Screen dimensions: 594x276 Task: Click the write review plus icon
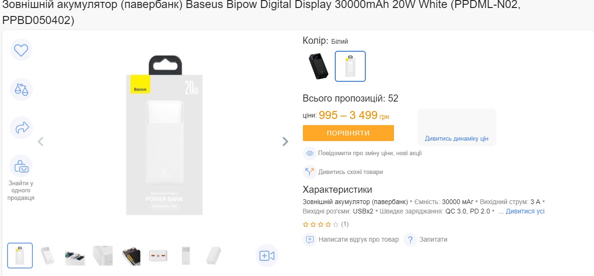tap(309, 239)
